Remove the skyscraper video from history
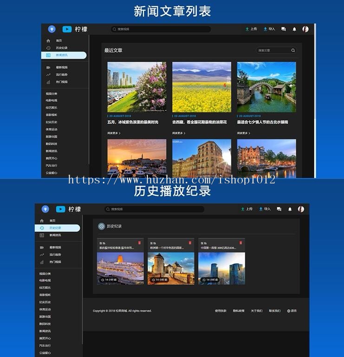Viewport: 344px width, 357px height. (240, 243)
